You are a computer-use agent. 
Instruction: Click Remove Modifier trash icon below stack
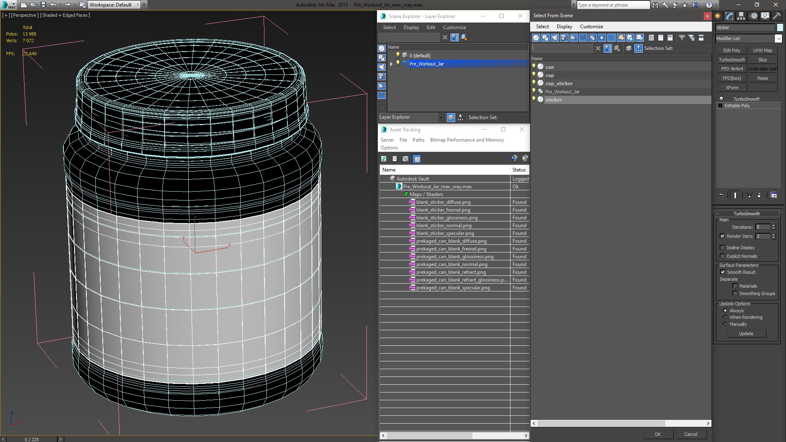pos(759,195)
